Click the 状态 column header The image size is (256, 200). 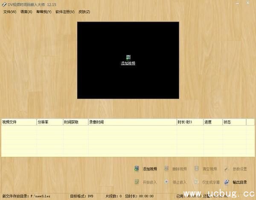click(234, 122)
